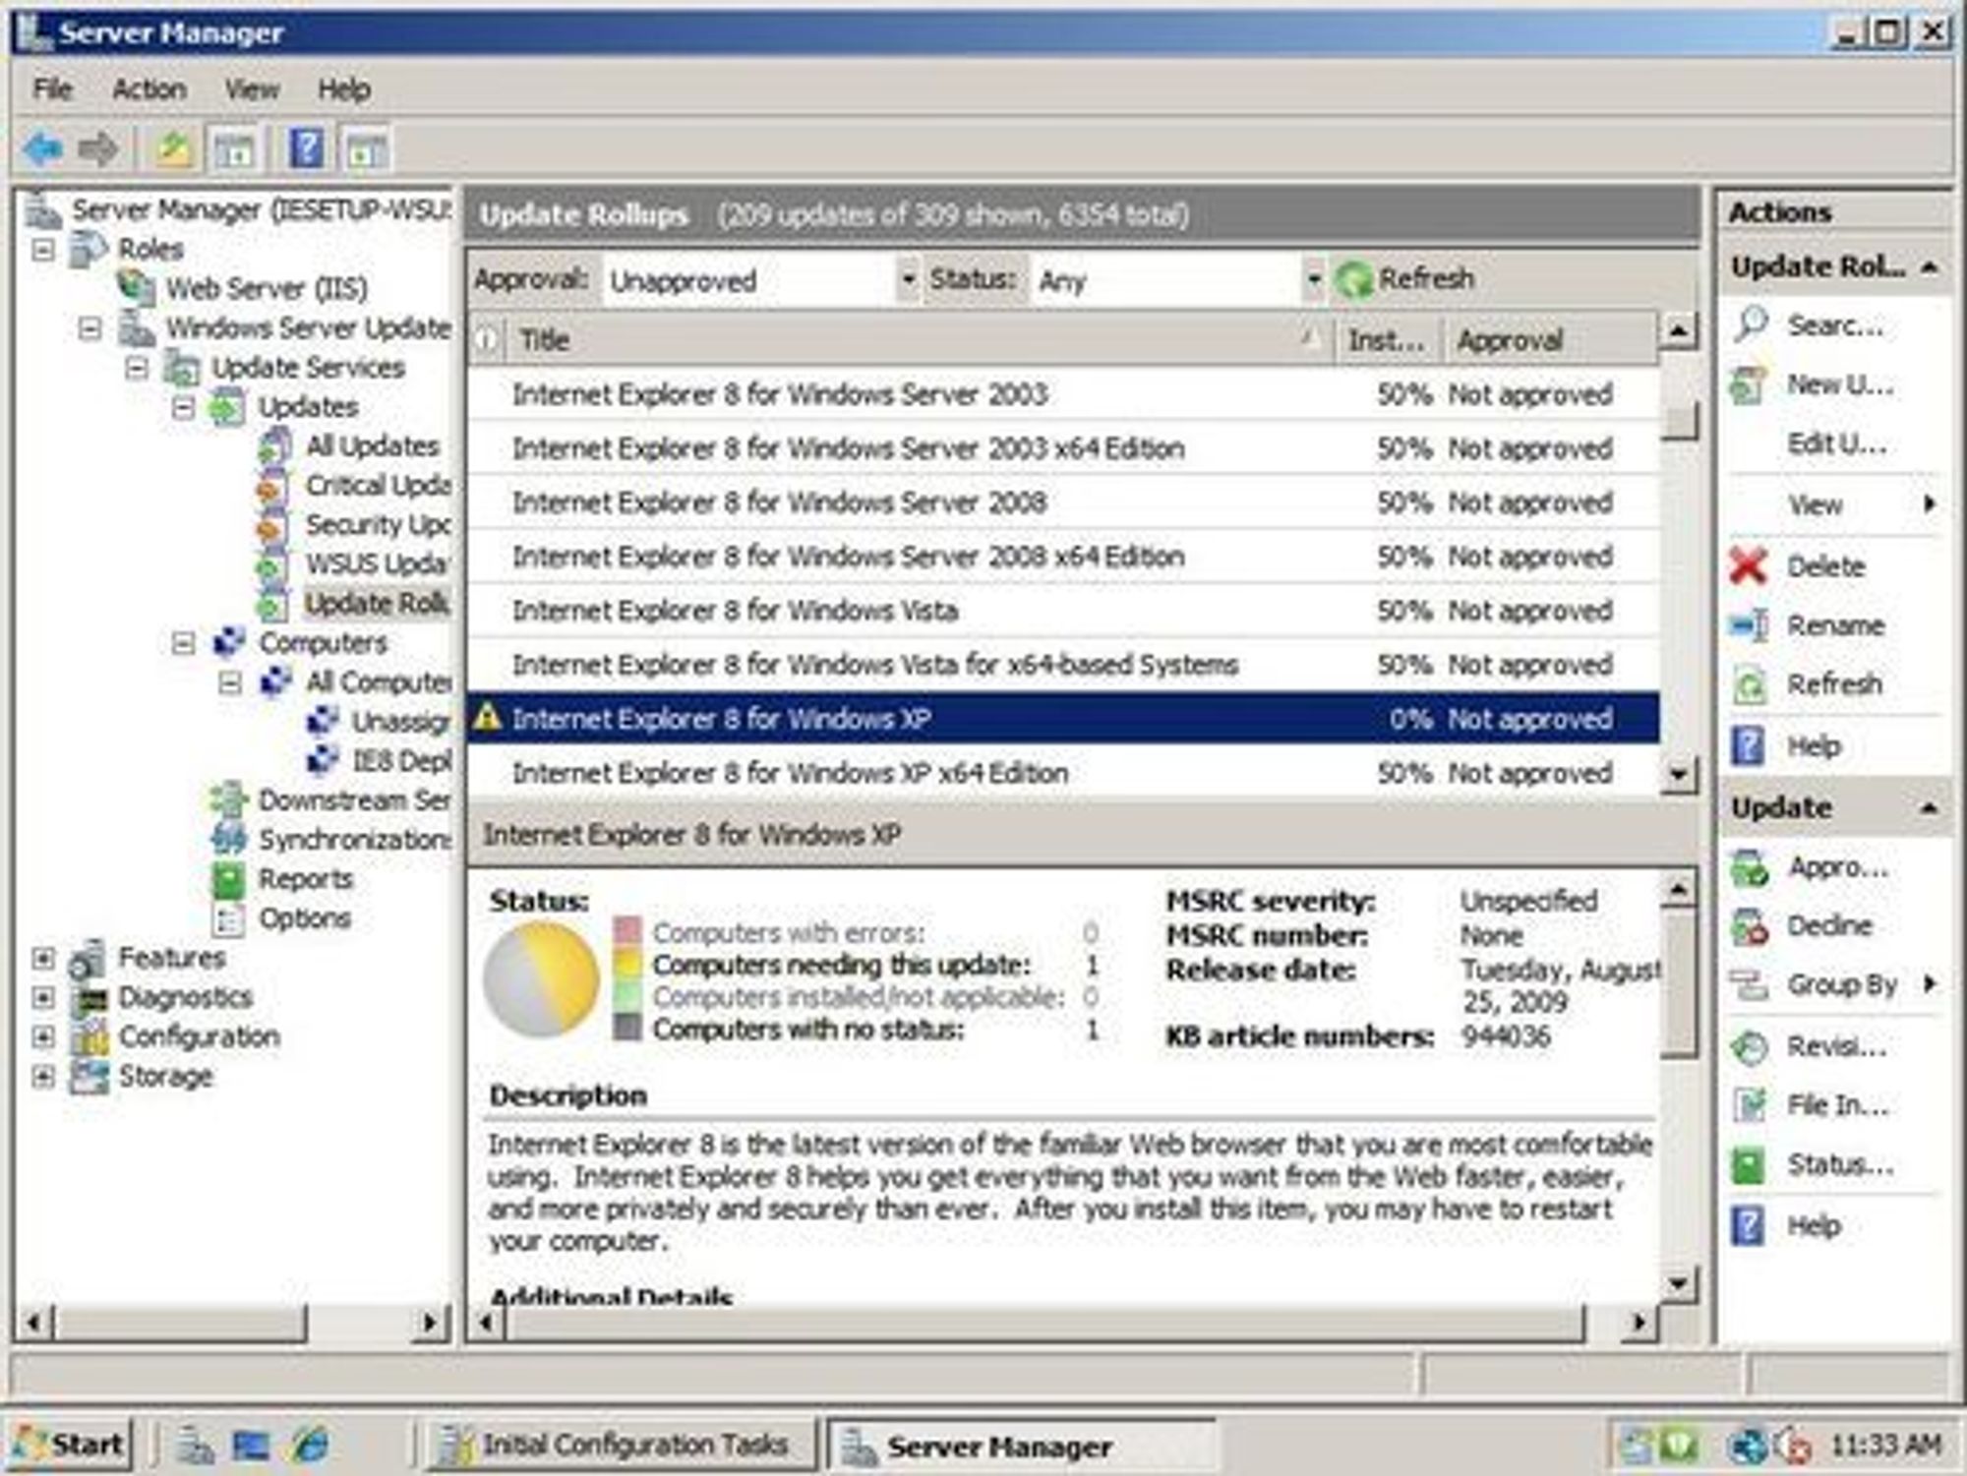This screenshot has width=1967, height=1476.
Task: Click the Group By action icon
Action: click(x=1750, y=984)
